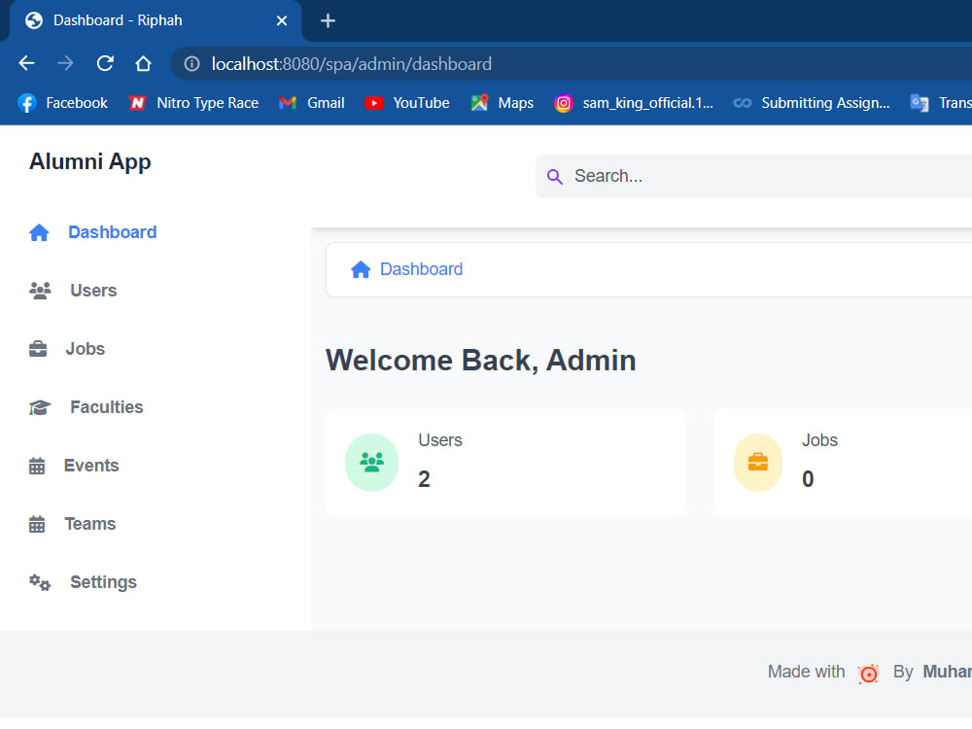Image resolution: width=972 pixels, height=729 pixels.
Task: Click the Jobs briefcase icon in sidebar
Action: tap(39, 348)
